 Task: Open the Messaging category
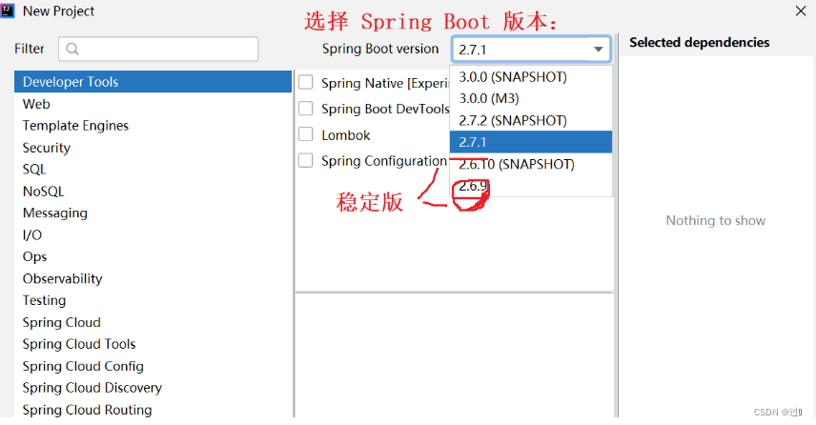click(x=153, y=212)
